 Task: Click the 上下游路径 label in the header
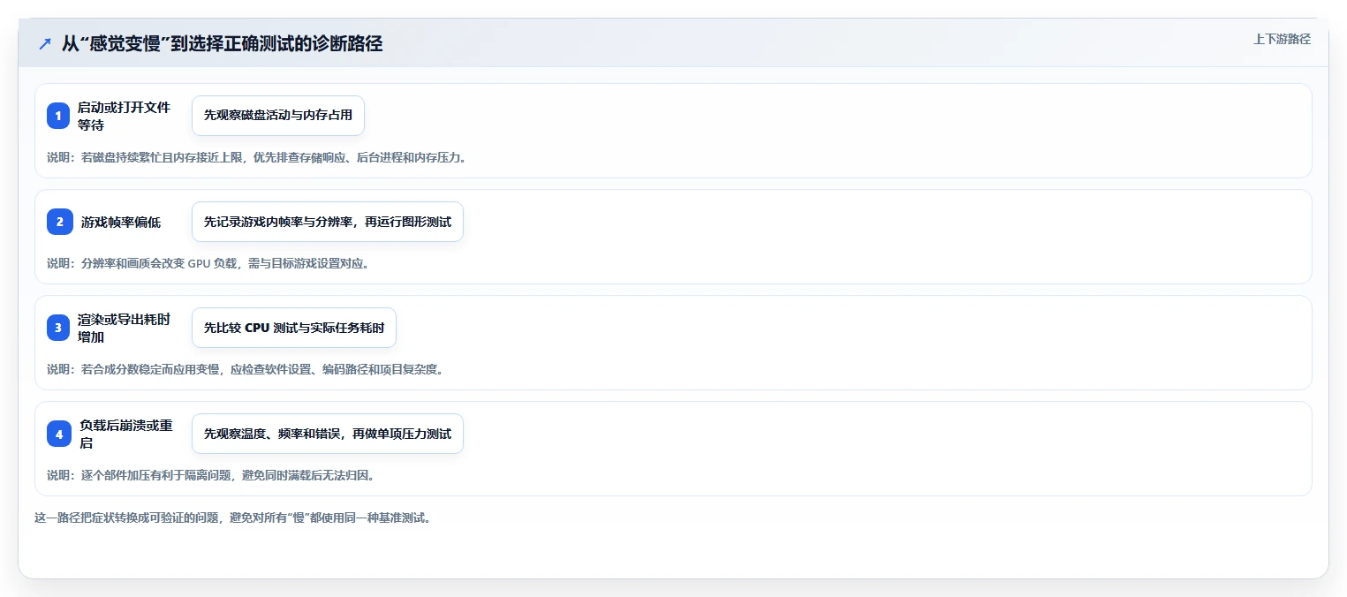tap(1282, 39)
